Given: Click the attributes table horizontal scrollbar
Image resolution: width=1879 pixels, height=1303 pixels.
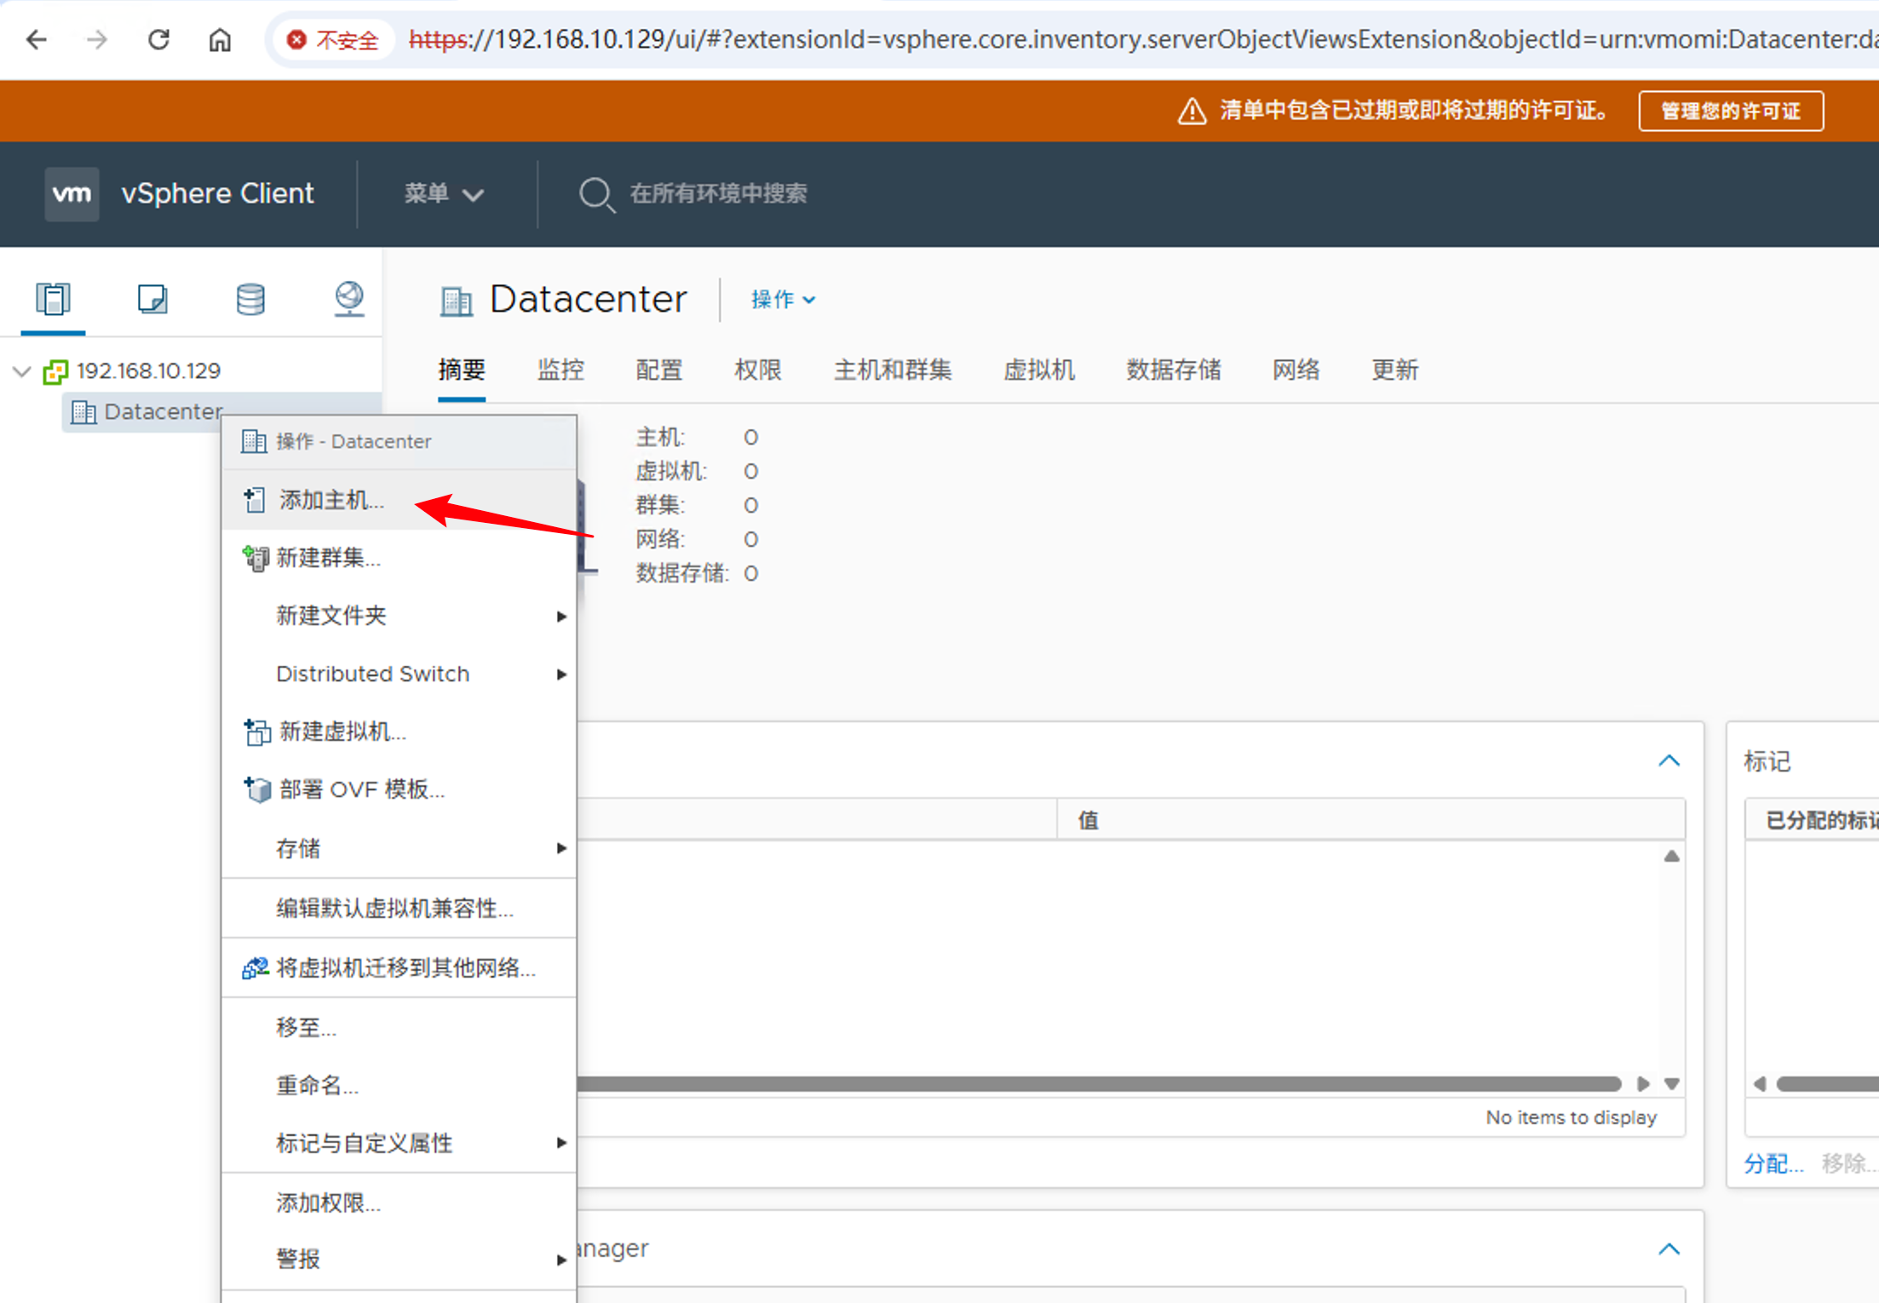Looking at the screenshot, I should [1099, 1084].
